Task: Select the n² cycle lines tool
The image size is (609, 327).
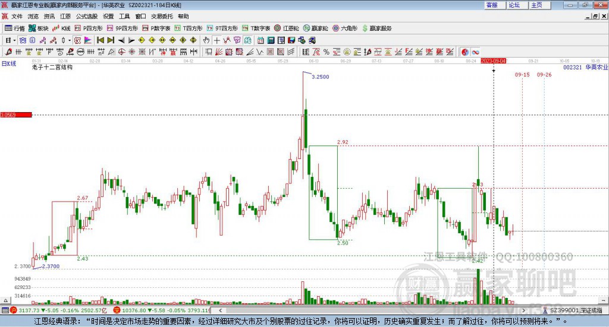Action: coord(101,52)
